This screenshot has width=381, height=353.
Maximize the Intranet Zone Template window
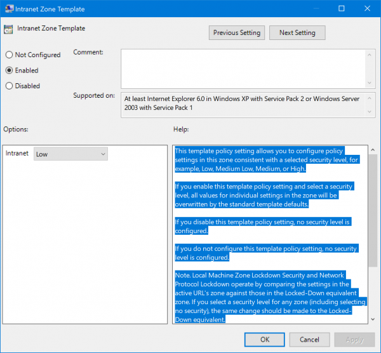[341, 9]
